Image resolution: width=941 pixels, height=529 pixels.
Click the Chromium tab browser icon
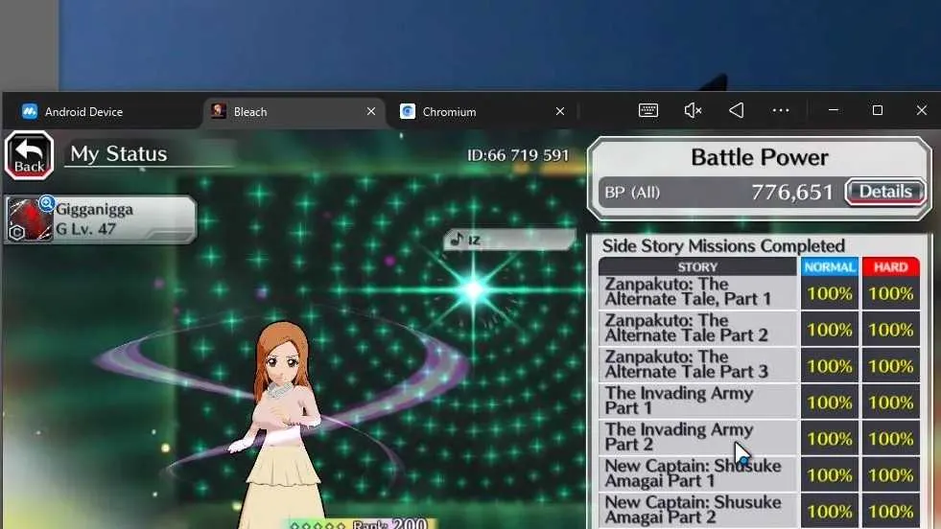tap(408, 111)
